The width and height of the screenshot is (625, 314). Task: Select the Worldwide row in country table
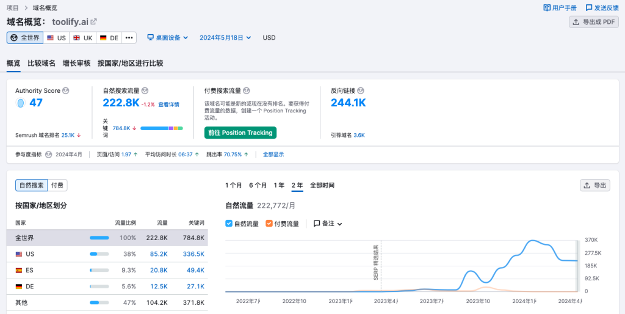107,238
